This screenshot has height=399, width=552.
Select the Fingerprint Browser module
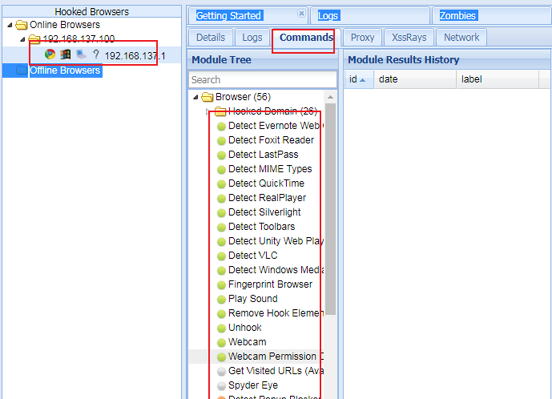pyautogui.click(x=270, y=284)
